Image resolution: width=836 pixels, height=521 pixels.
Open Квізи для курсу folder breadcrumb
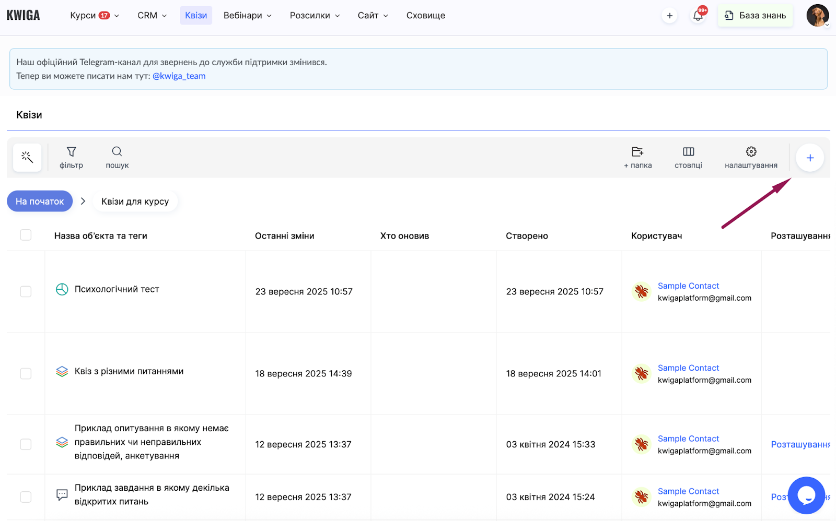pos(135,201)
